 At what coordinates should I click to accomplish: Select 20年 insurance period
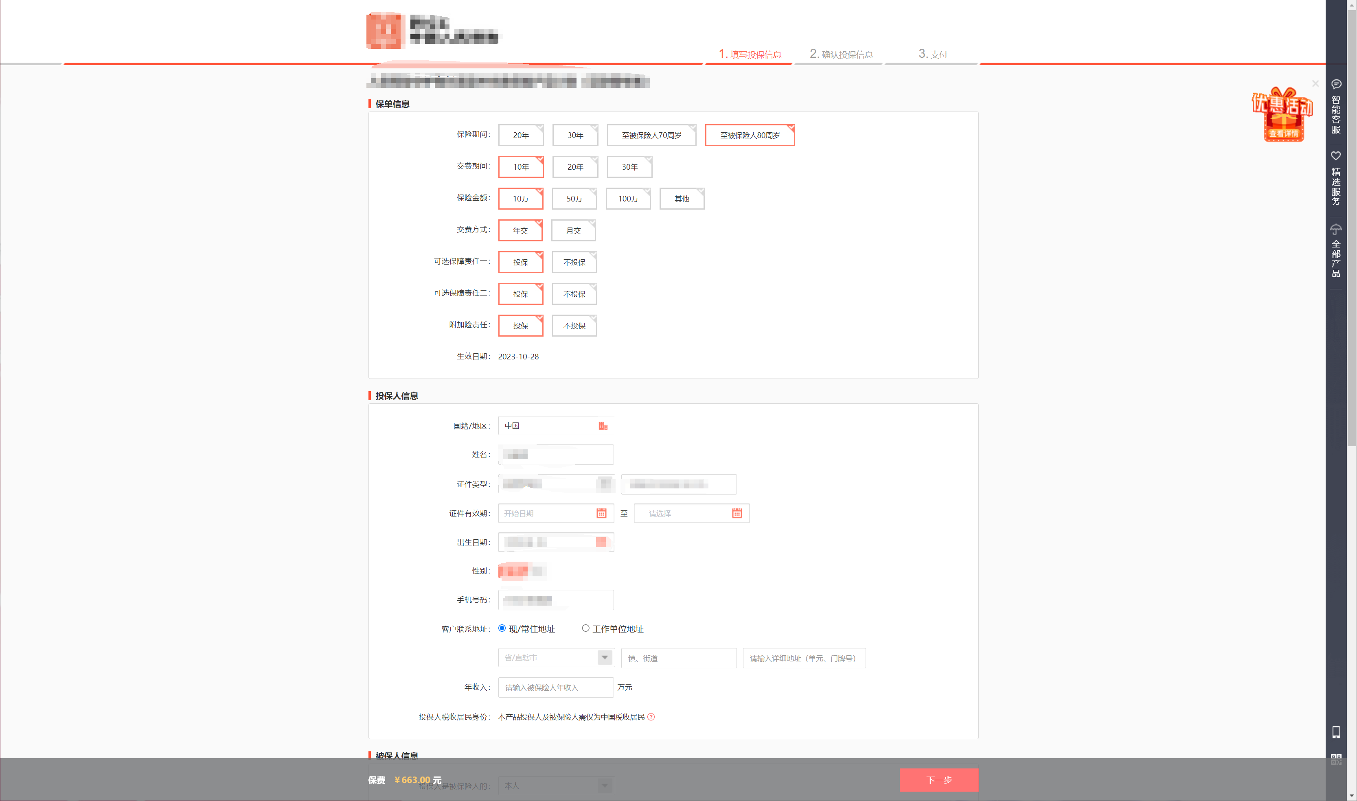pyautogui.click(x=521, y=135)
